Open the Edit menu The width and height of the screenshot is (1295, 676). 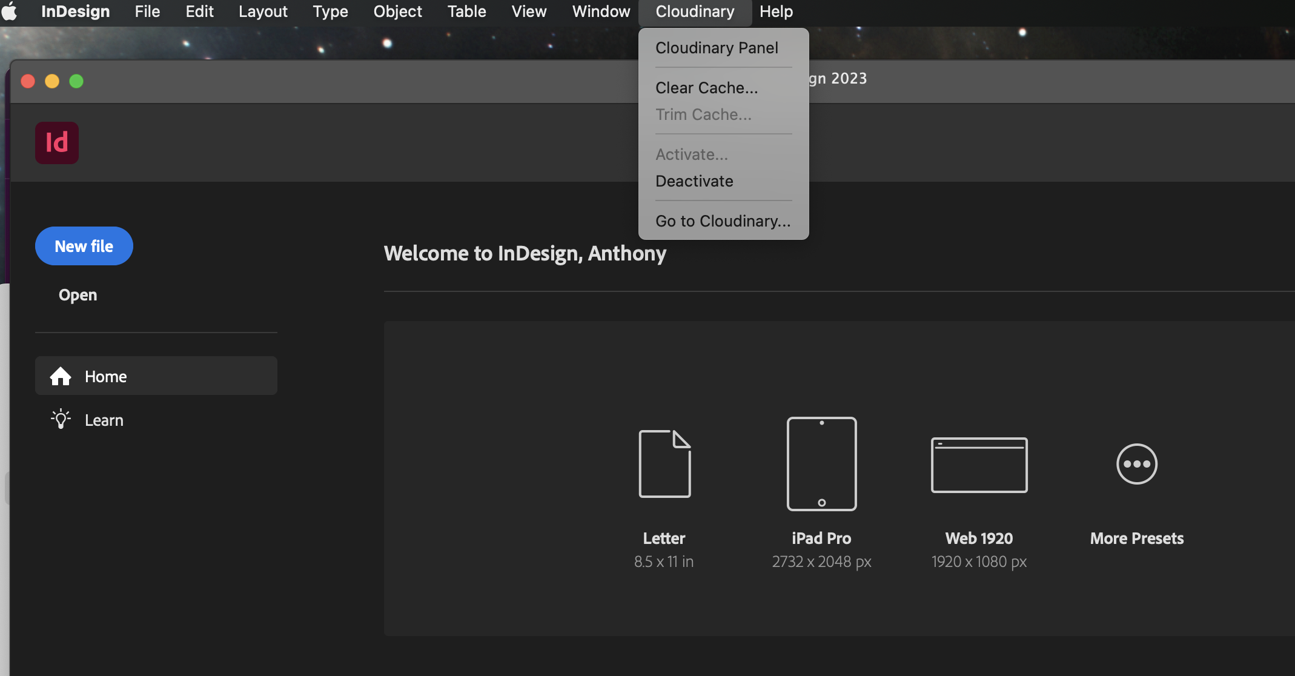pyautogui.click(x=199, y=12)
